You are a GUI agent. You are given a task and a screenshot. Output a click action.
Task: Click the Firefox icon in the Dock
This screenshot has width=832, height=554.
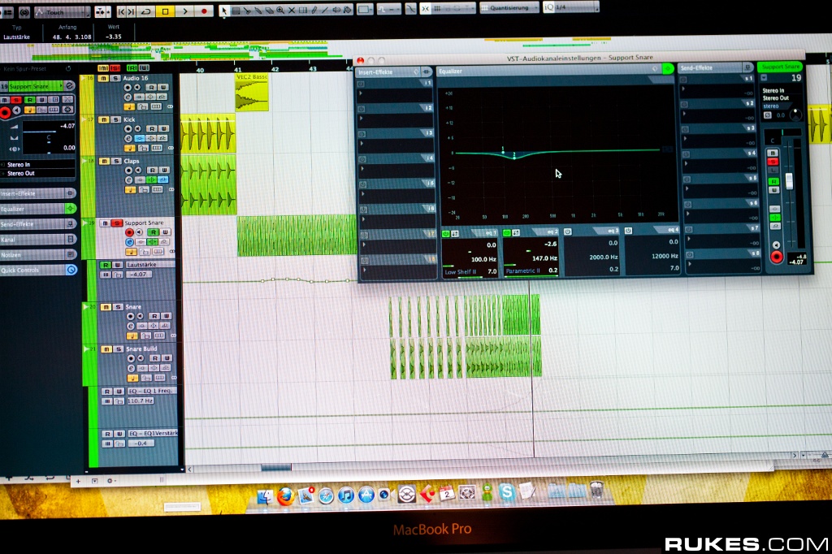click(285, 495)
